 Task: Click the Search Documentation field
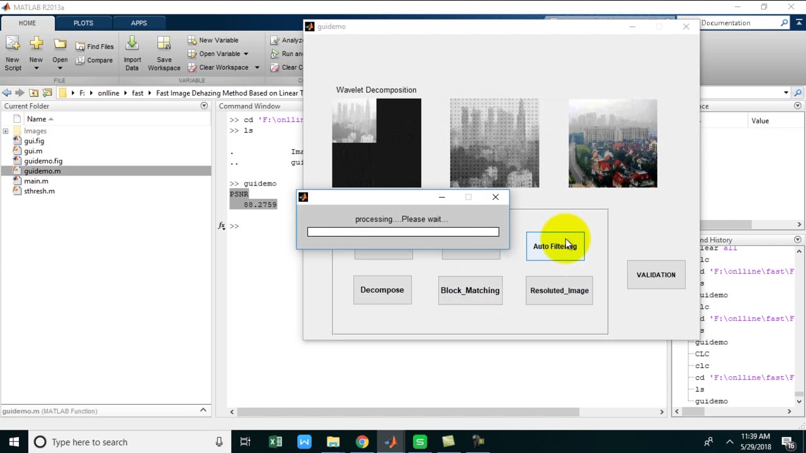tap(739, 23)
